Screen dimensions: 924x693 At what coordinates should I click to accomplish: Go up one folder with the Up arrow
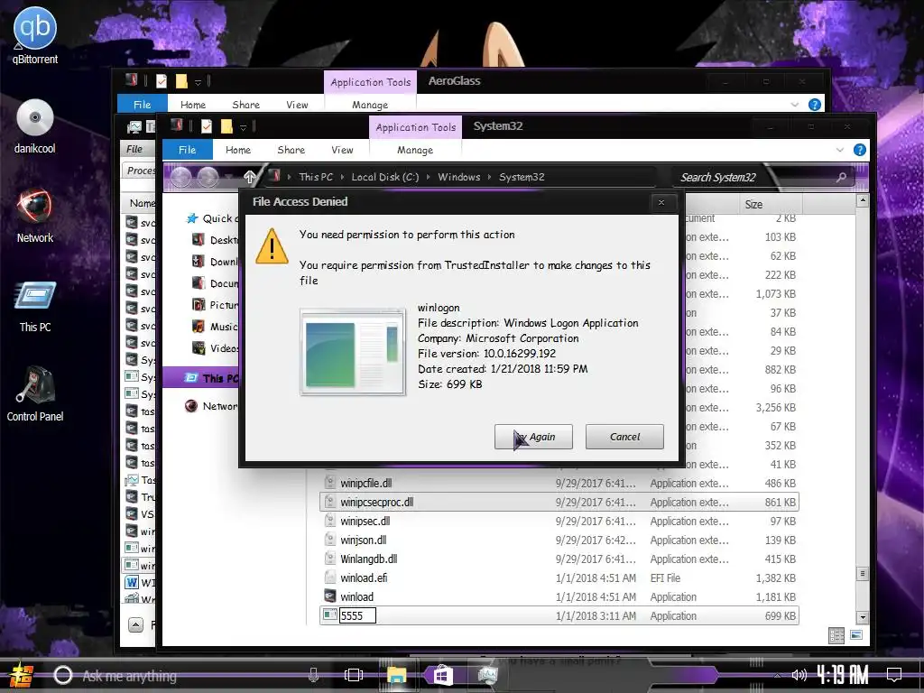250,177
